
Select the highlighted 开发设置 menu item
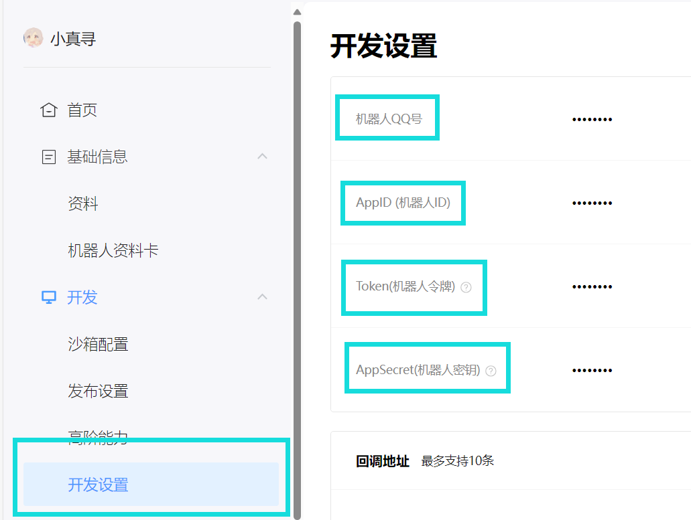click(98, 485)
